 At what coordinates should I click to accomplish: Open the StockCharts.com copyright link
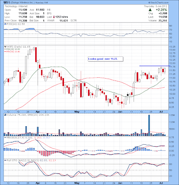(158, 3)
